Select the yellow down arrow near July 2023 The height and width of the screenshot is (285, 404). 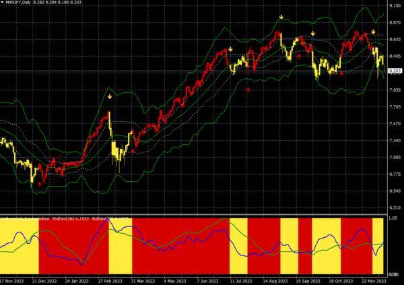[x=231, y=49]
